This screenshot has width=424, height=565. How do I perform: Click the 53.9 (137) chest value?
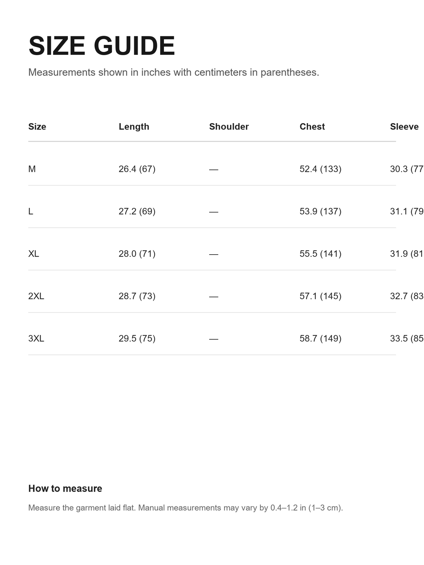tap(320, 211)
